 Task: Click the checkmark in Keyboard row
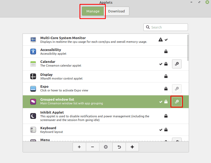pyautogui.click(x=161, y=130)
